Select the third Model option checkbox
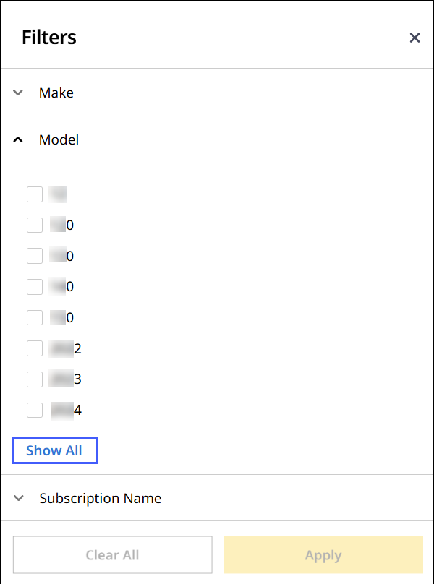Screen dimensions: 434x584 35,256
